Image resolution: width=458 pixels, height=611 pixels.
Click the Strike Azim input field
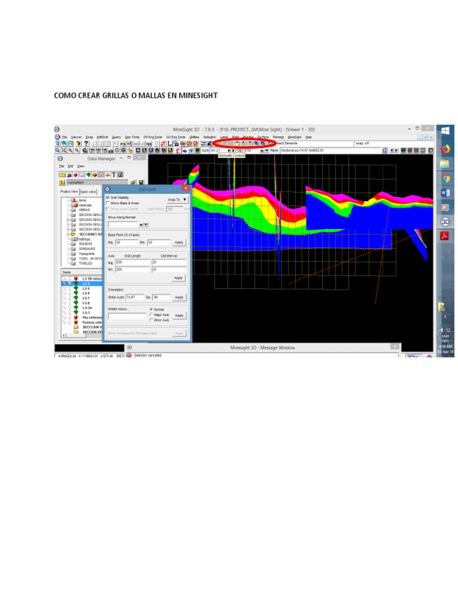click(135, 297)
